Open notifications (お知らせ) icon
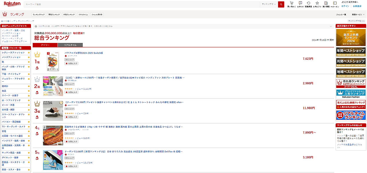The image size is (367, 173). click(x=300, y=4)
